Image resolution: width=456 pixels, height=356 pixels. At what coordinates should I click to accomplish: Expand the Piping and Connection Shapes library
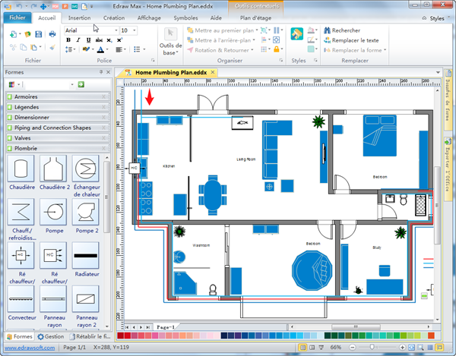point(58,128)
